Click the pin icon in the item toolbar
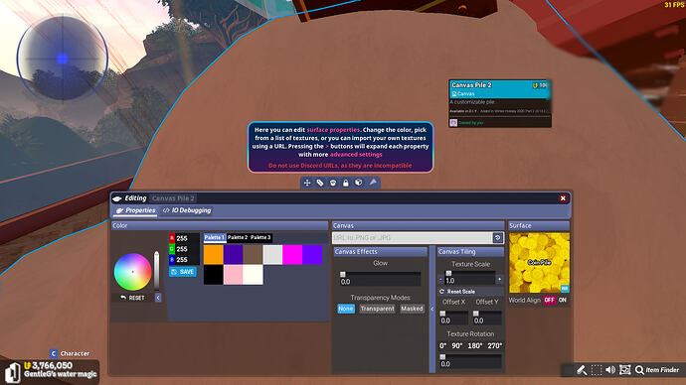The width and height of the screenshot is (686, 385). click(x=373, y=182)
